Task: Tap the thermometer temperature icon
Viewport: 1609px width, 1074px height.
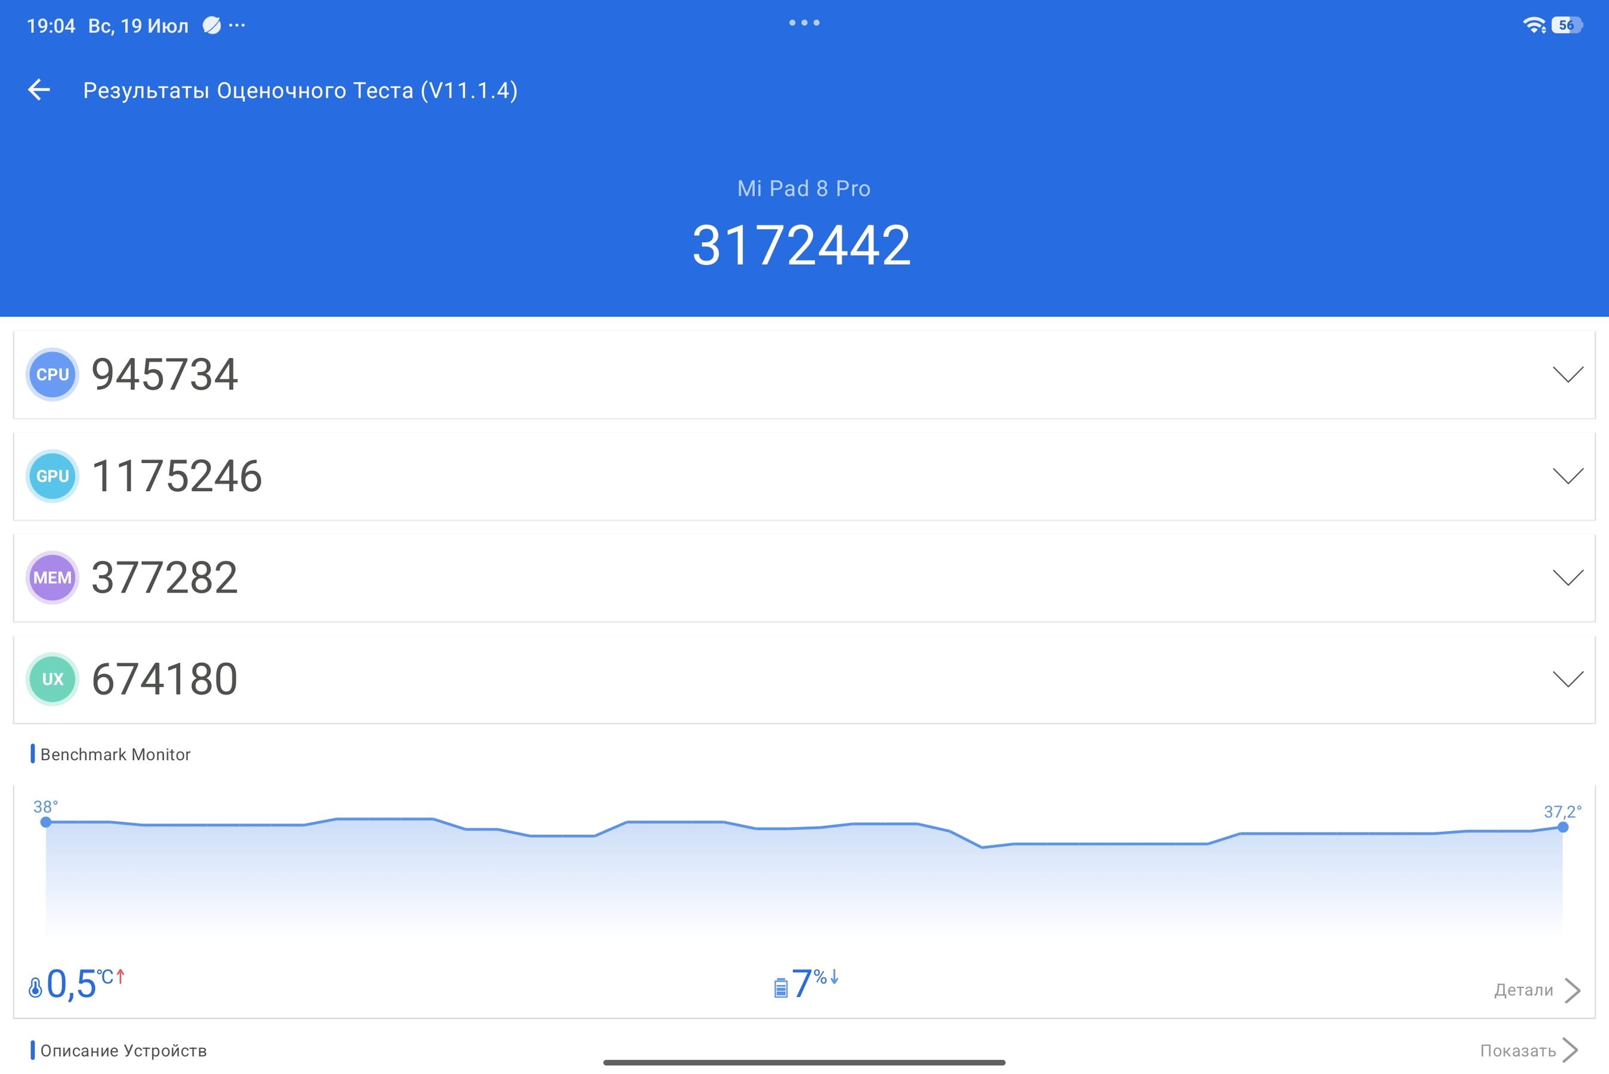Action: (36, 987)
